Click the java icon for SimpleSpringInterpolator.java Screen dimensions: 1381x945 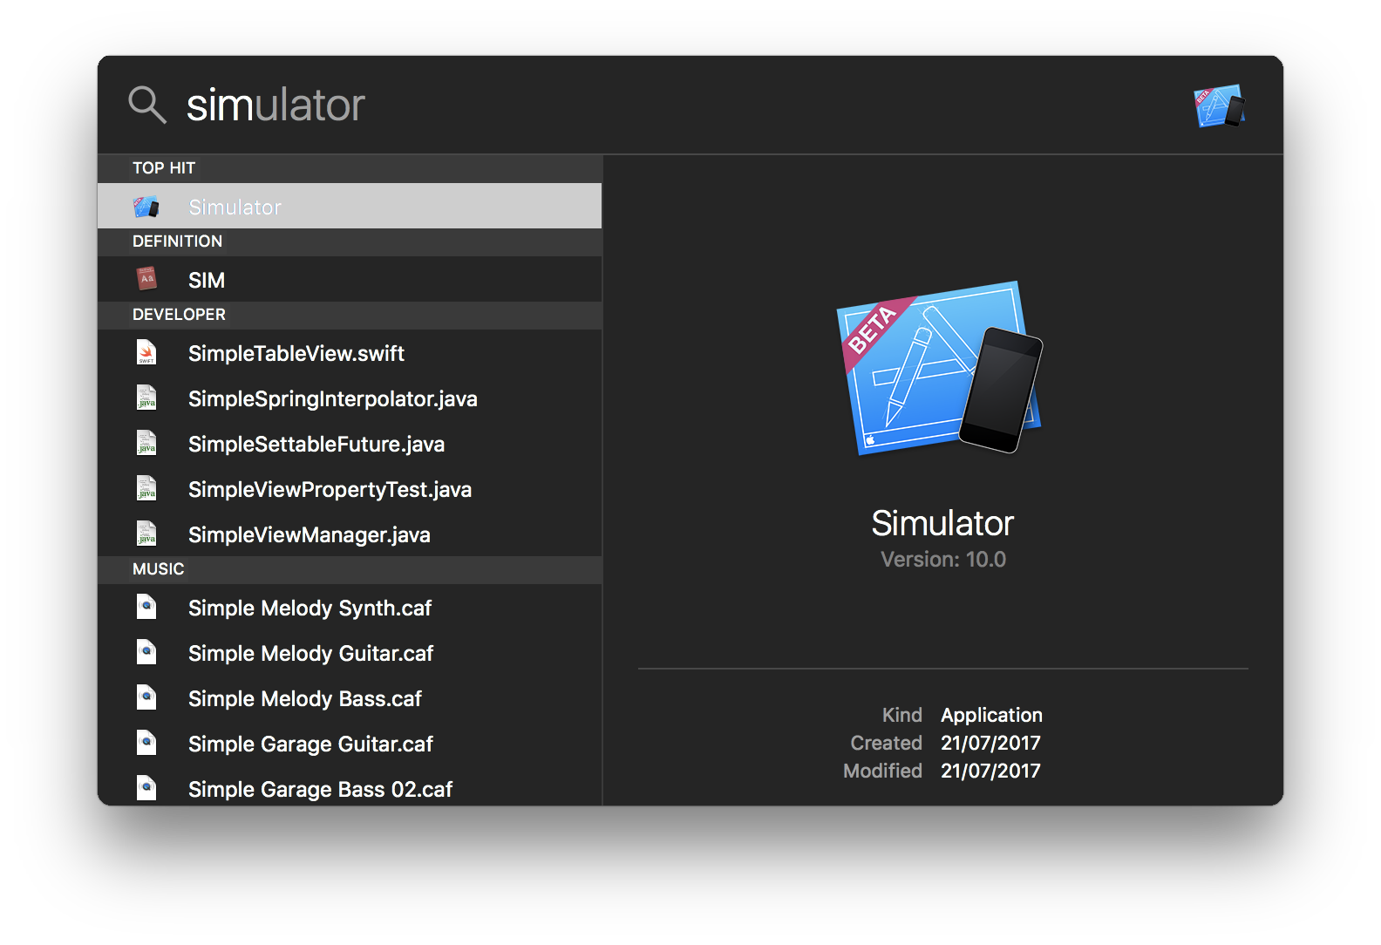click(146, 398)
